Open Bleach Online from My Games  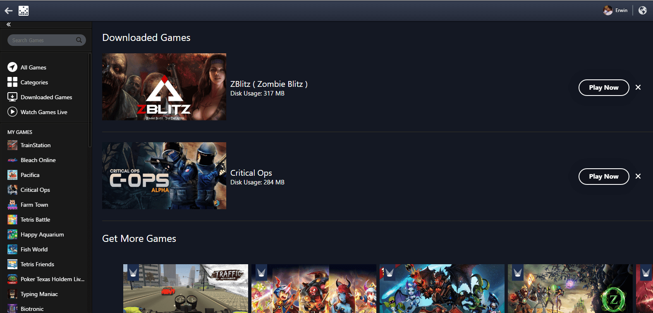[x=38, y=160]
